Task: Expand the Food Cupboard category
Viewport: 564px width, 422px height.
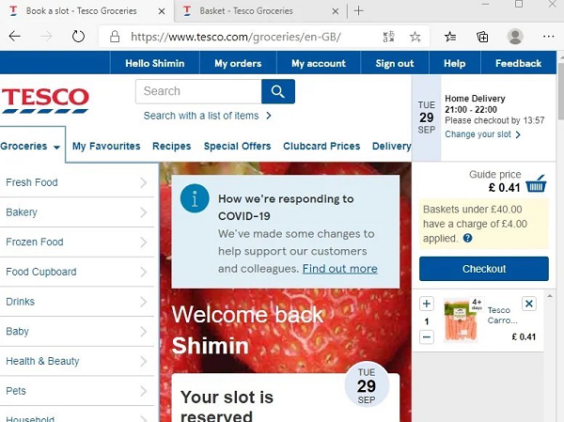Action: 77,272
